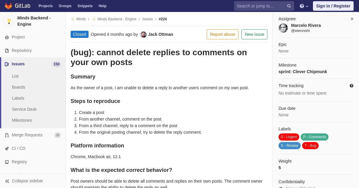The image size is (359, 188).
Task: Open the Projects menu in navbar
Action: pos(45,6)
